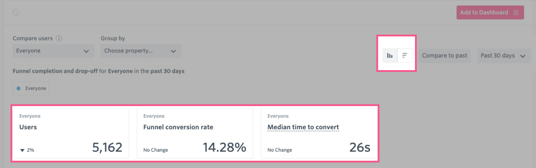Switch to vertical bar chart view
536x168 pixels.
pos(390,56)
